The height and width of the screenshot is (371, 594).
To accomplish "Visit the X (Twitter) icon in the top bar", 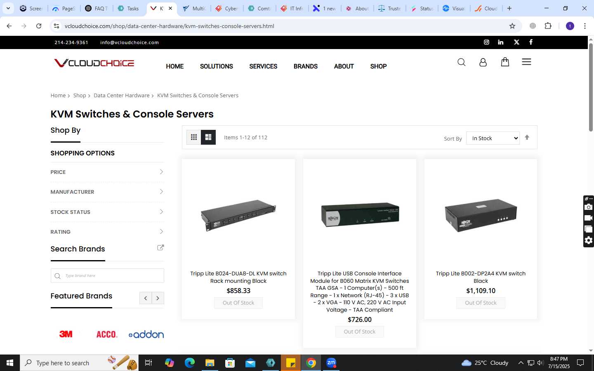I will (516, 42).
